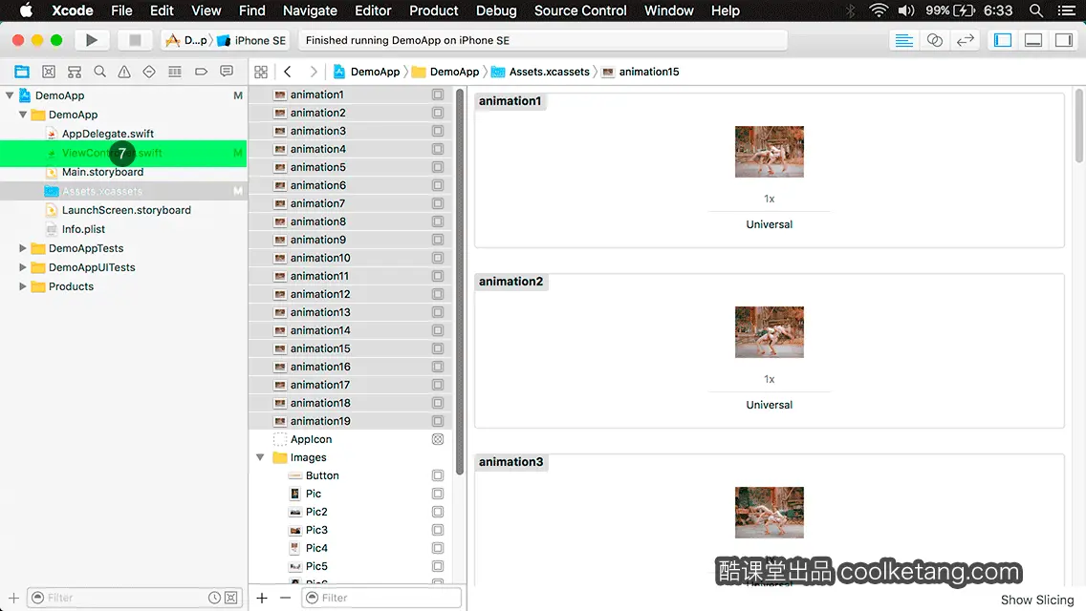Expand the Products folder
Image resolution: width=1086 pixels, height=611 pixels.
coord(23,286)
